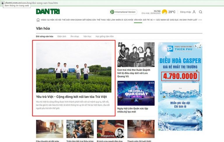Open the shoes story thumbnail Câu chuyện về đôi giày
This screenshot has width=224, height=142.
click(x=50, y=129)
